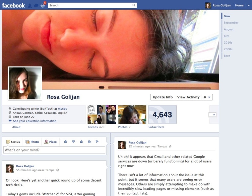The height and width of the screenshot is (196, 252).
Task: Jump to 2000s on the timeline
Action: click(x=228, y=49)
